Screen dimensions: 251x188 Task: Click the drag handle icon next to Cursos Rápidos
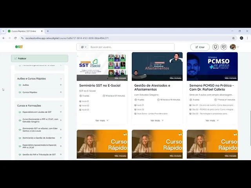[x=61, y=92]
